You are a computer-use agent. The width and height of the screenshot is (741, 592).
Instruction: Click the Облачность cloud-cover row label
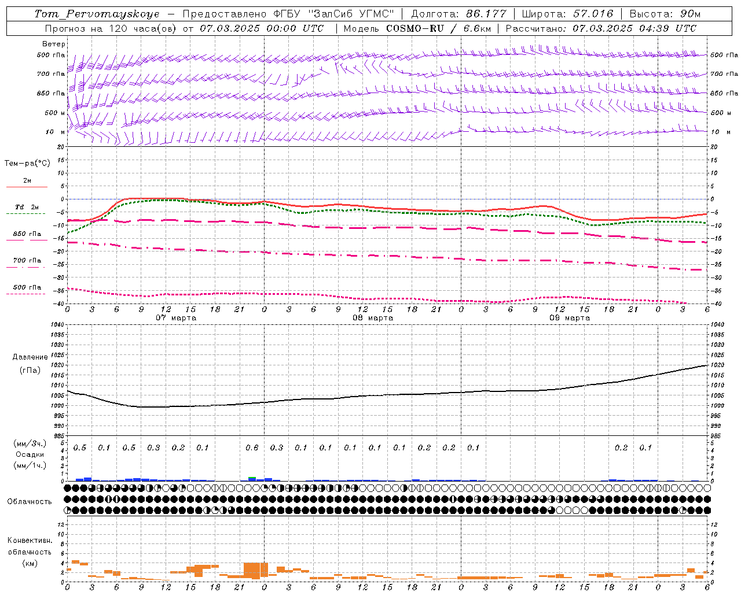pos(29,501)
